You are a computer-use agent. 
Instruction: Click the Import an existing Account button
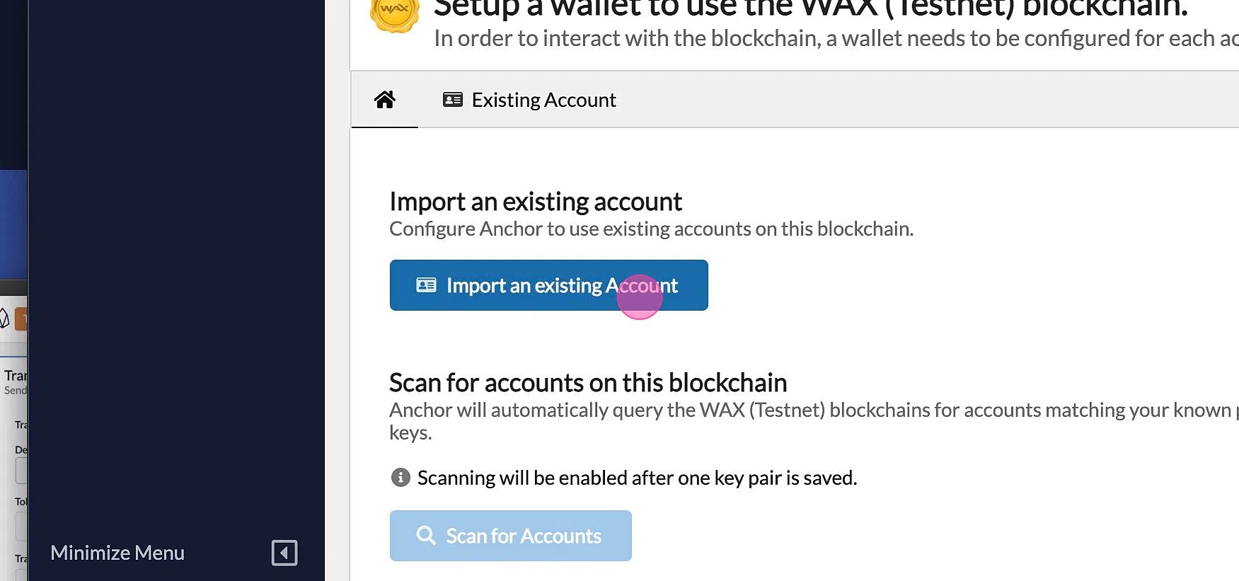point(548,285)
